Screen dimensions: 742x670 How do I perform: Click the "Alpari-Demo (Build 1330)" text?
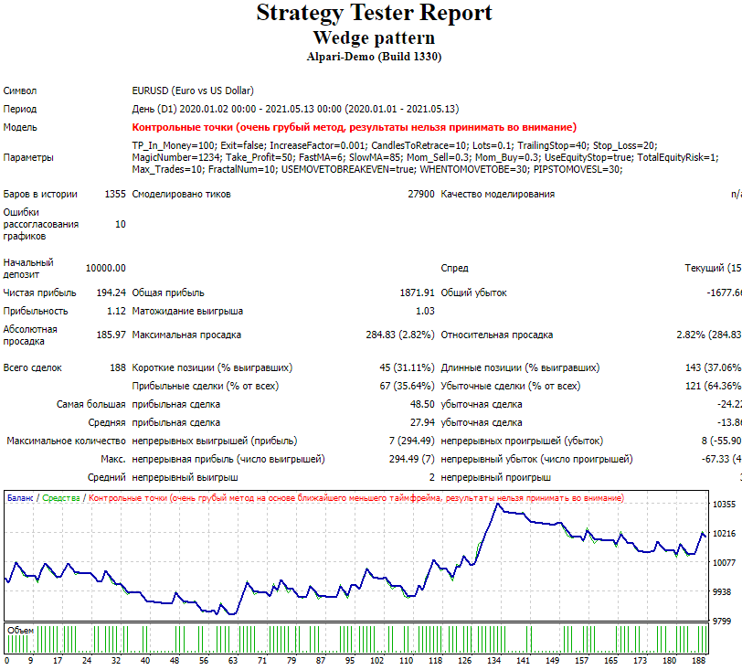coord(374,57)
